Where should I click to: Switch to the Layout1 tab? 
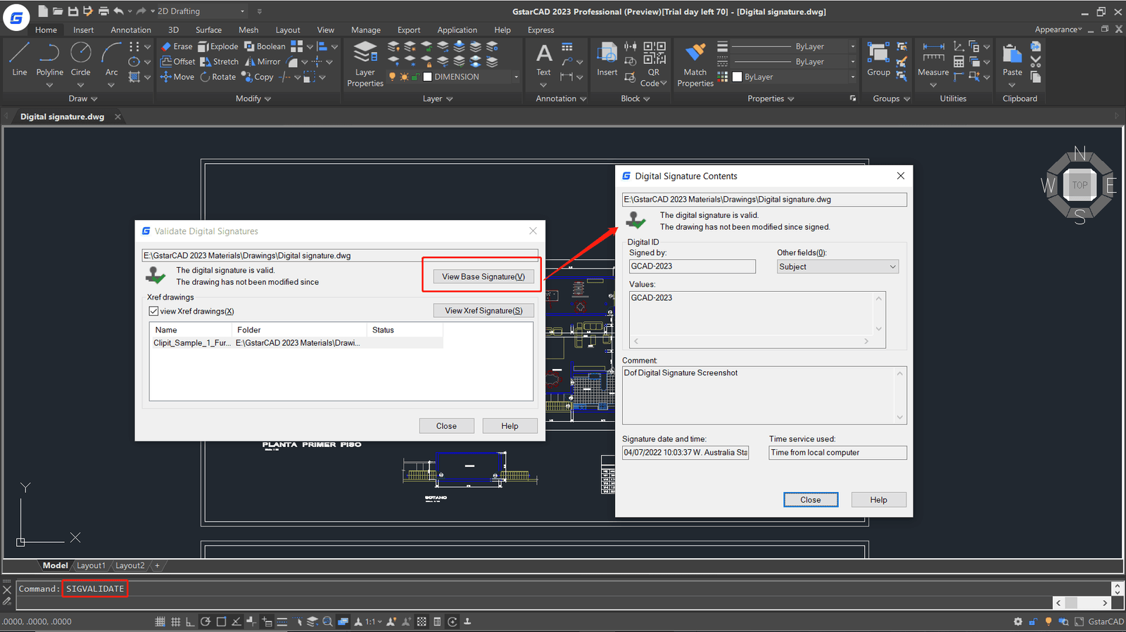pyautogui.click(x=91, y=566)
